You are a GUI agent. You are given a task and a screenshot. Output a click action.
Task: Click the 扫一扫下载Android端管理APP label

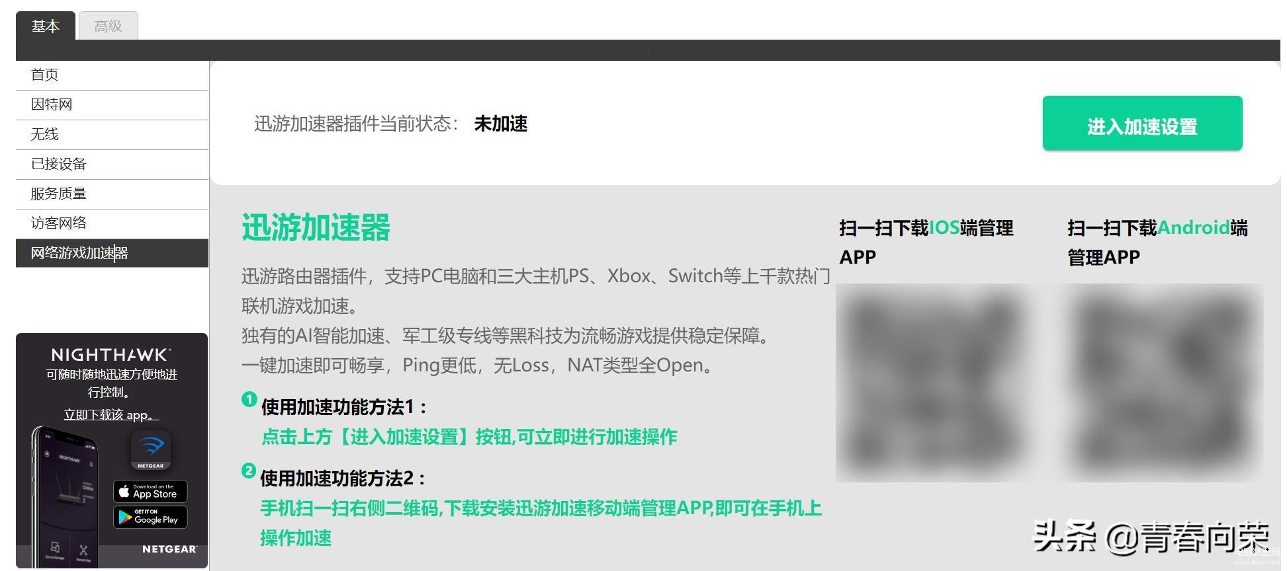coord(1157,243)
